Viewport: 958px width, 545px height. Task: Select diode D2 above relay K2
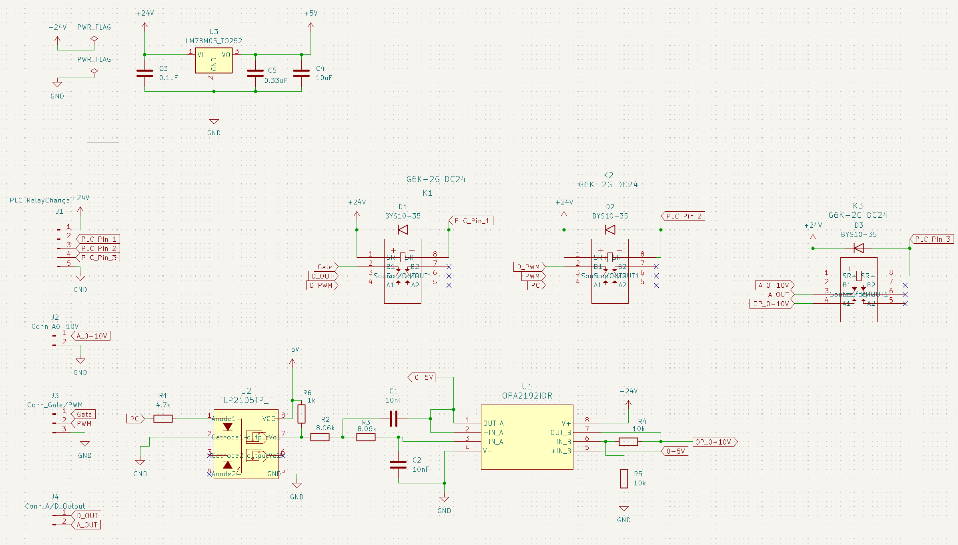point(610,230)
